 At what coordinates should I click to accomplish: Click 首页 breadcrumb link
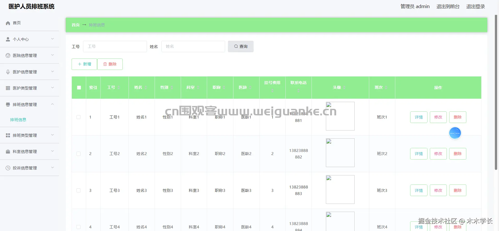tap(75, 25)
